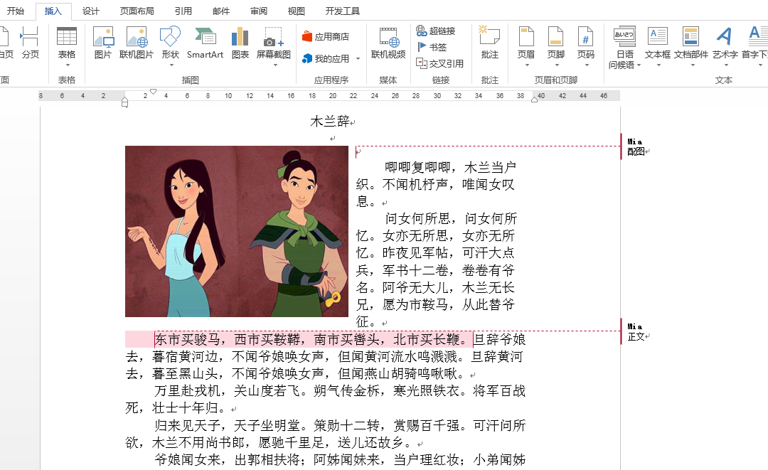Click the 形状 shapes icon
Screen dimensions: 768x470
[x=170, y=37]
